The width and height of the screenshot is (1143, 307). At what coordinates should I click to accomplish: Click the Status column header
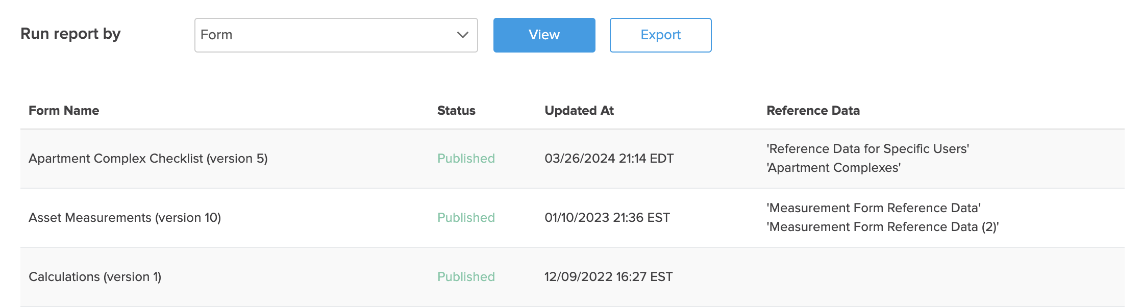click(x=456, y=110)
